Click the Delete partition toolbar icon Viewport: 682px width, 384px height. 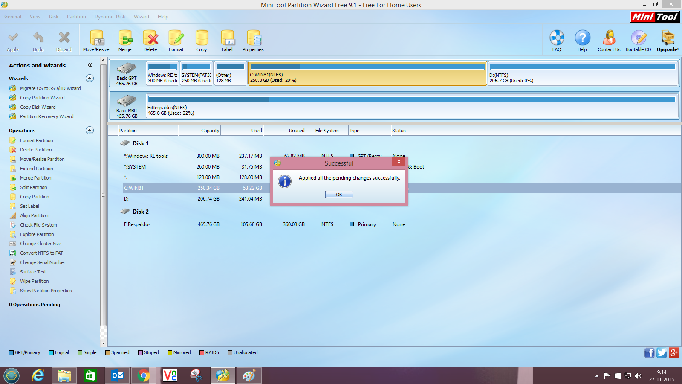tap(150, 38)
